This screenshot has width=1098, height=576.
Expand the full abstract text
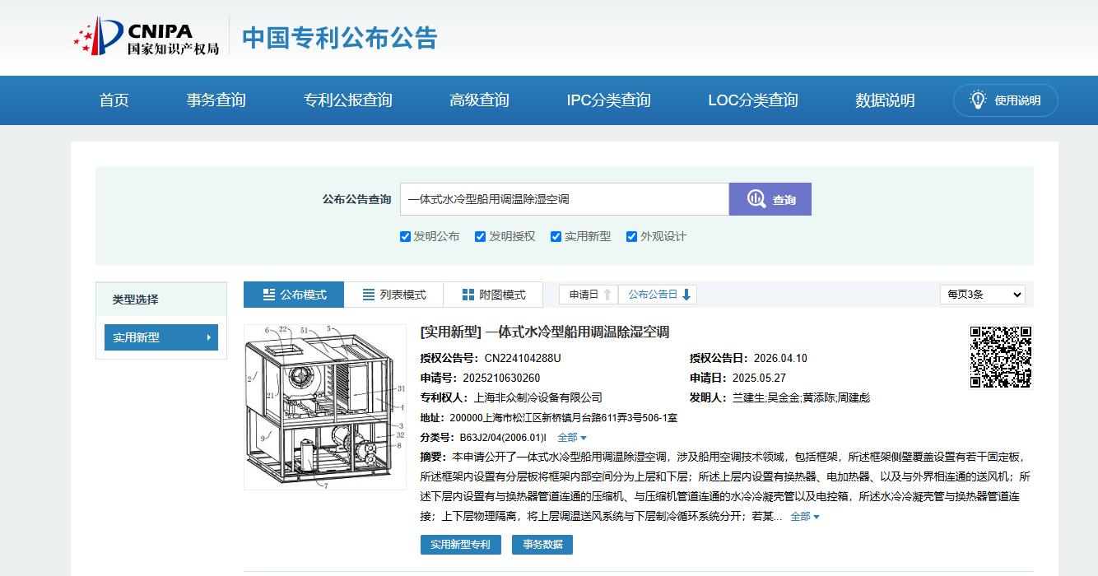(804, 517)
